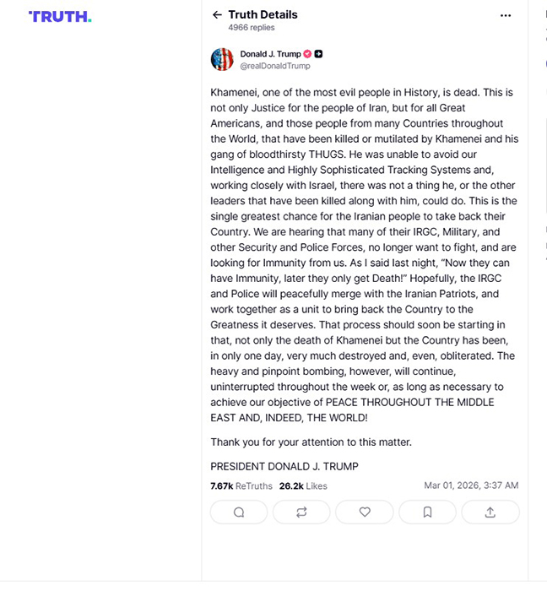Click the plus badge icon beside the name
The image size is (547, 591).
point(318,54)
